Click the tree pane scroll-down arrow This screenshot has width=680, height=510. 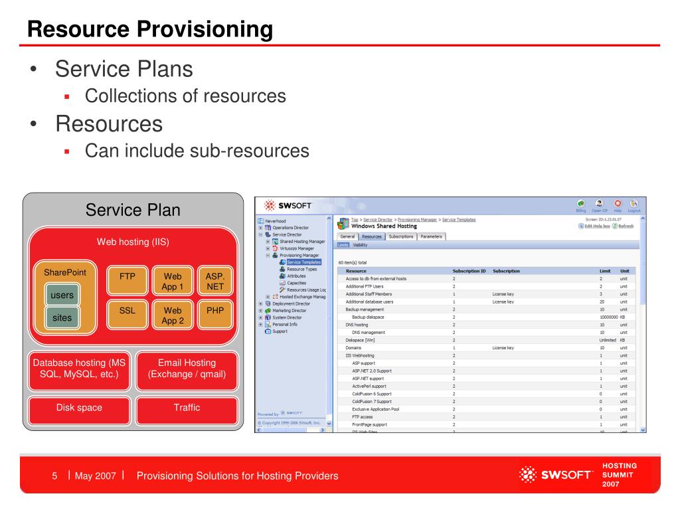click(x=329, y=423)
